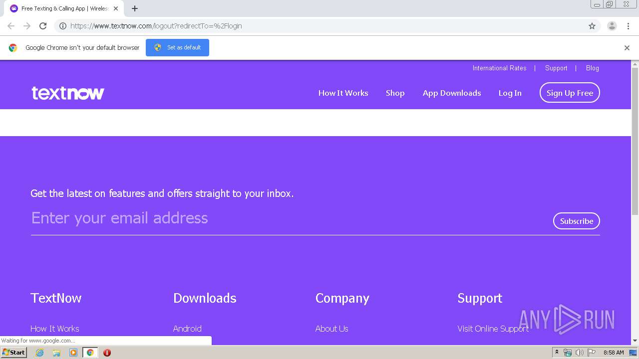Dismiss the default browser notification bar

pyautogui.click(x=627, y=48)
